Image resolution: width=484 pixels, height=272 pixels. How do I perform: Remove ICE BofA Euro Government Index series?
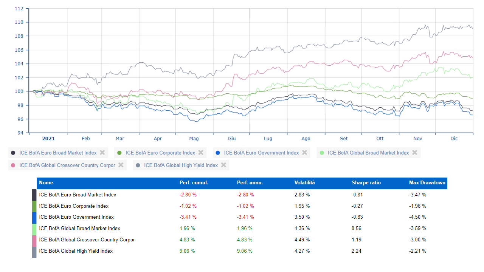304,153
